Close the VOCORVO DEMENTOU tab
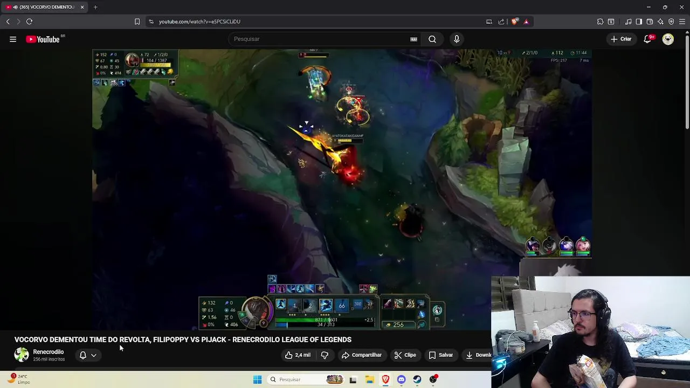Viewport: 690px width, 388px height. click(x=82, y=7)
